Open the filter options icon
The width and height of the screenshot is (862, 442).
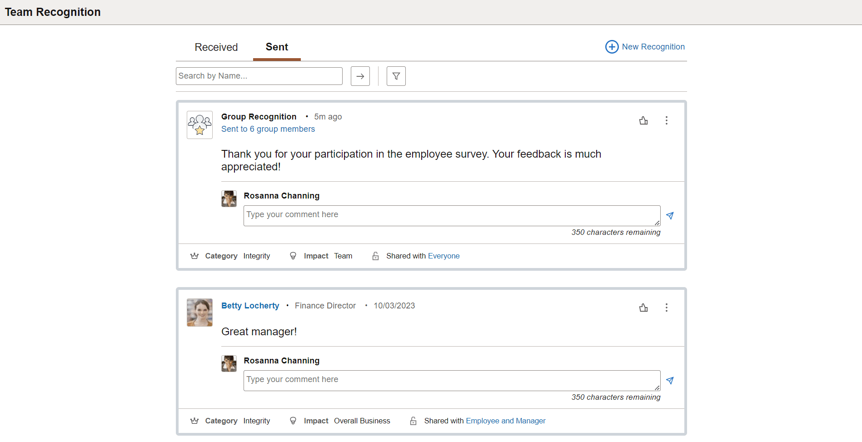coord(395,76)
